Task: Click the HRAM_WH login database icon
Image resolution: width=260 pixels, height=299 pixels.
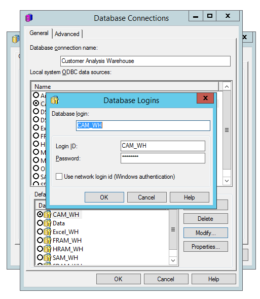Action: click(47, 249)
